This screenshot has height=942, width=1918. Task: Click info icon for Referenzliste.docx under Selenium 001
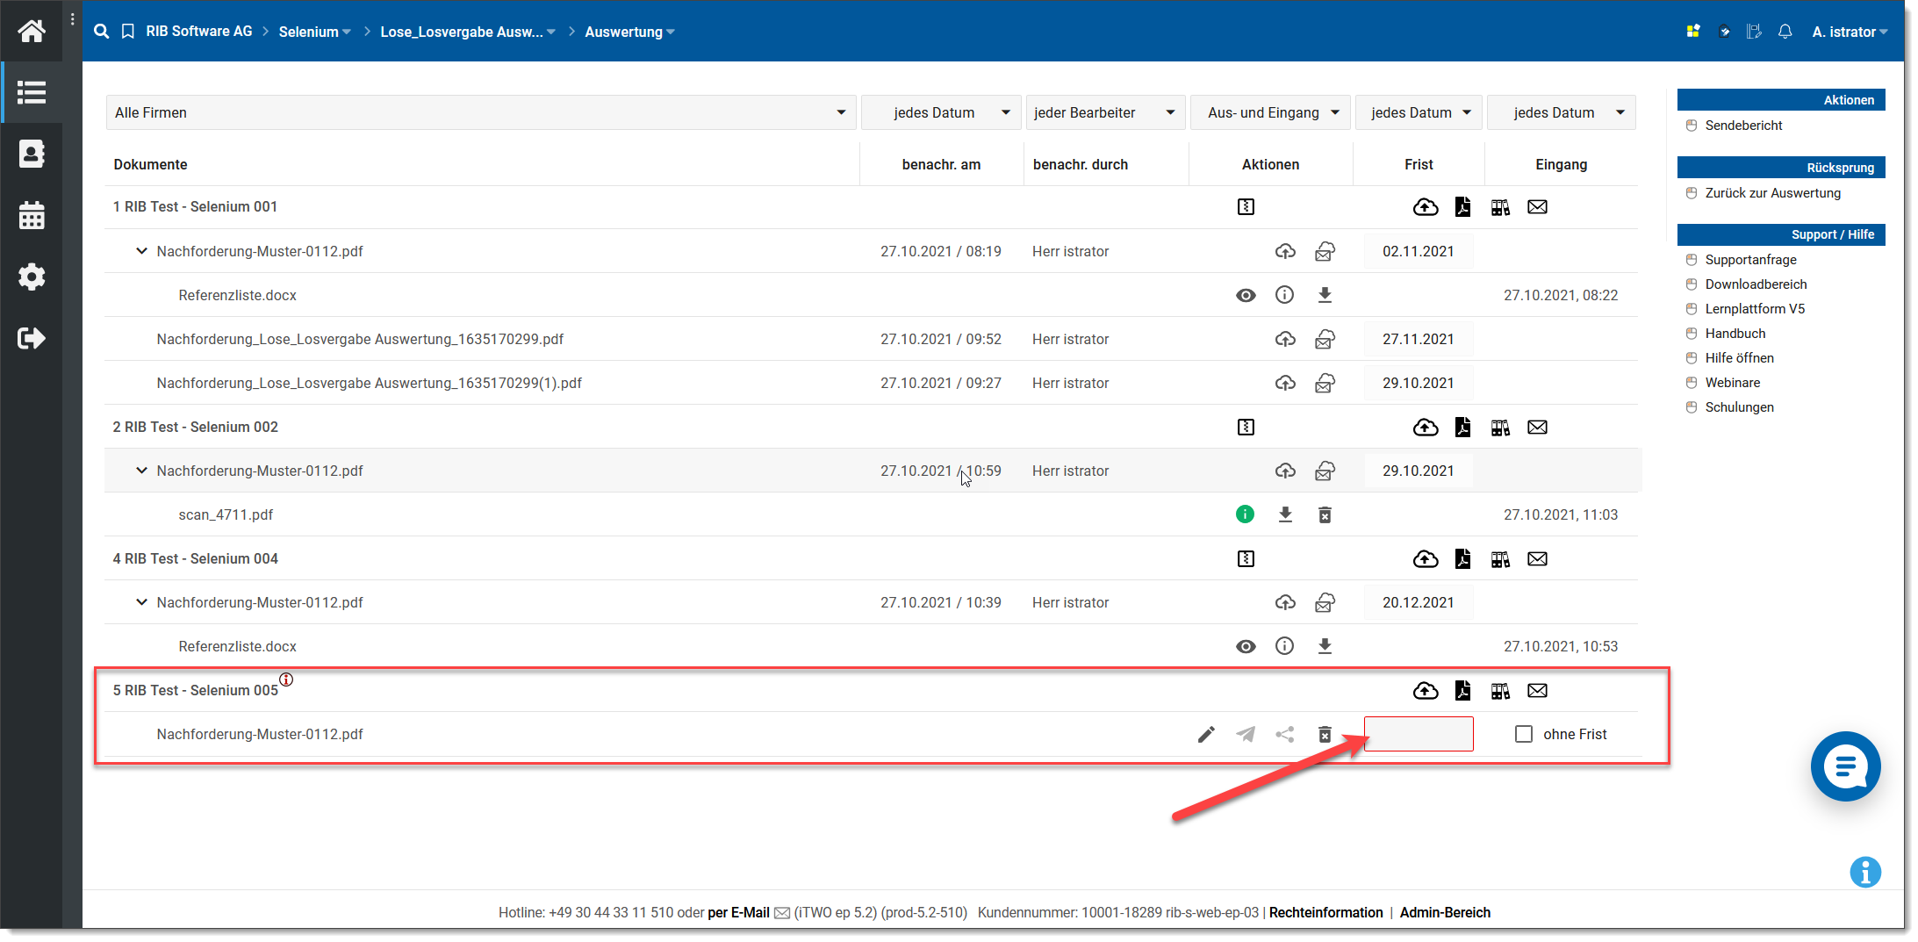1284,295
